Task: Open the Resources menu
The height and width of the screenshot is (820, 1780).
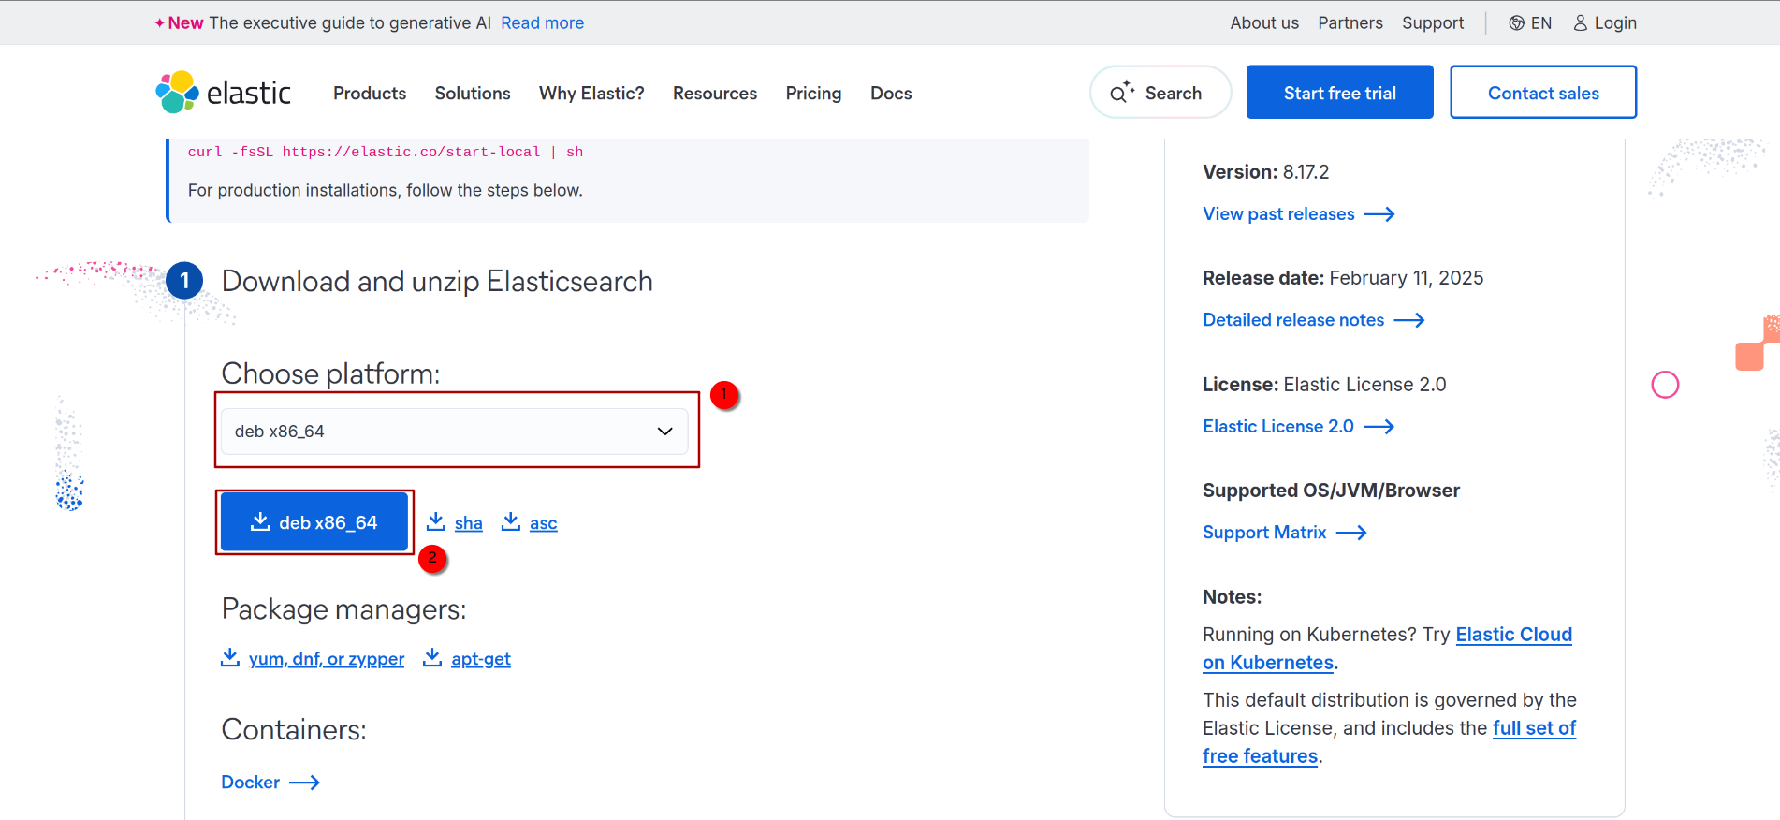Action: click(715, 94)
